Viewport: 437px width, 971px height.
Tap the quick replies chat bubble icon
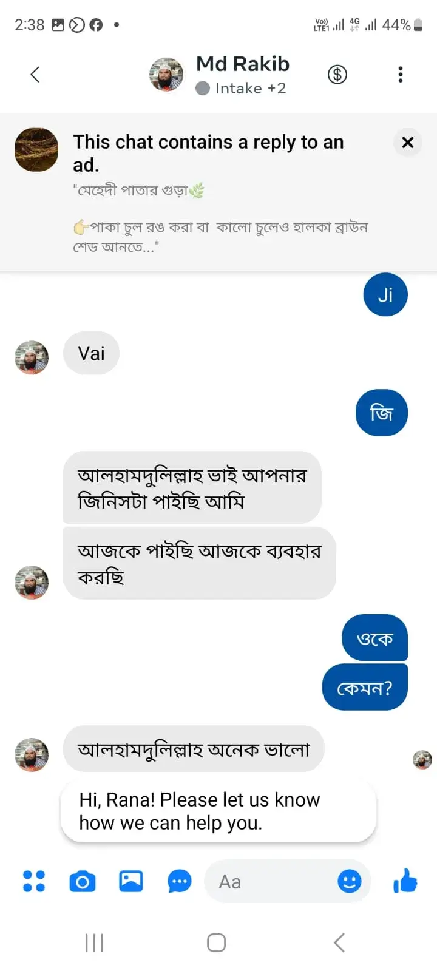coord(179,881)
